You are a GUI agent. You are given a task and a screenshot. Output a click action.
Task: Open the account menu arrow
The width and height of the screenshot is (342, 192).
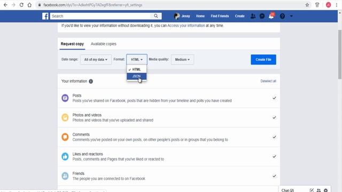[291, 16]
